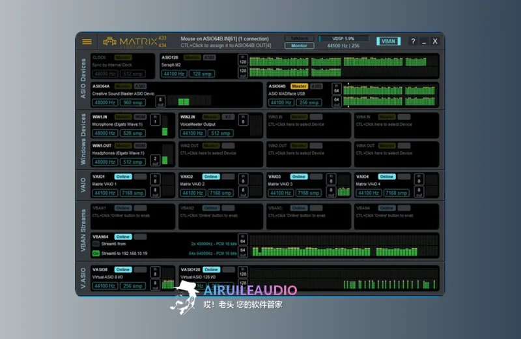This screenshot has height=339, width=521.
Task: Toggle VAIO2 Online button
Action: pos(210,177)
